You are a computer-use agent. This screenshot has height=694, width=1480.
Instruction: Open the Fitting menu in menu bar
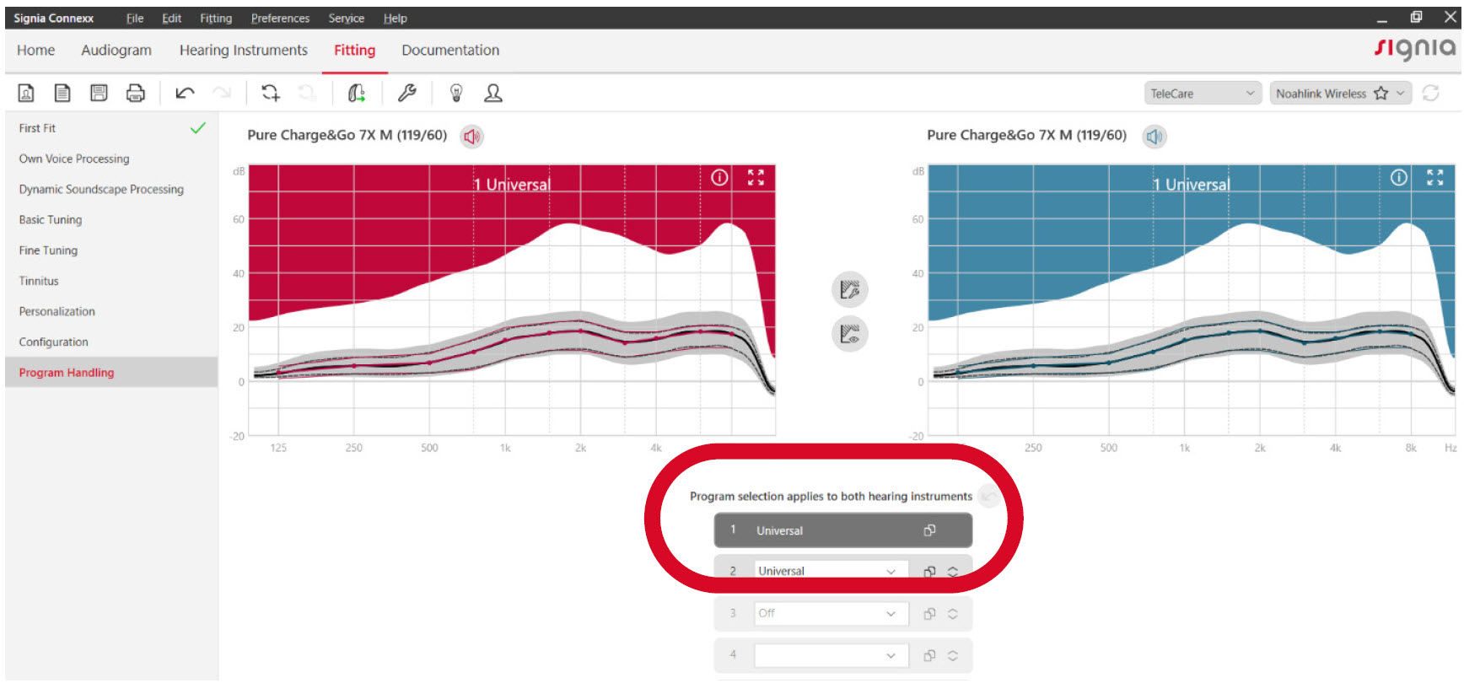pyautogui.click(x=216, y=18)
